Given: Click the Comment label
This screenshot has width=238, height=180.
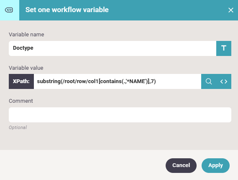Looking at the screenshot, I should click(x=21, y=101).
